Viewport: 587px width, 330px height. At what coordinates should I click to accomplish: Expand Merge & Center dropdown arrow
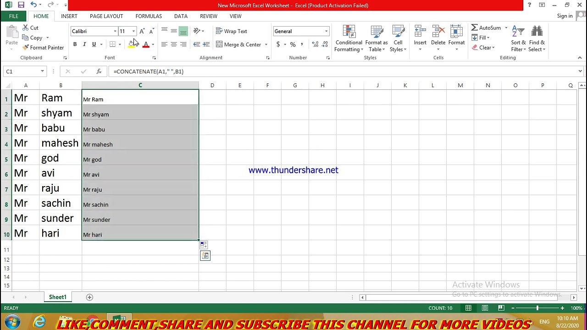point(266,44)
